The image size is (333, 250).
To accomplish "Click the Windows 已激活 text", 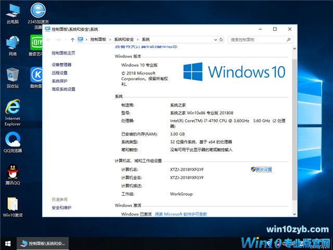I will tap(136, 214).
